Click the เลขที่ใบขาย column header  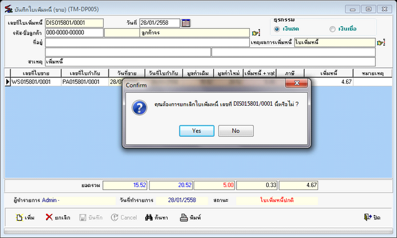[36, 73]
